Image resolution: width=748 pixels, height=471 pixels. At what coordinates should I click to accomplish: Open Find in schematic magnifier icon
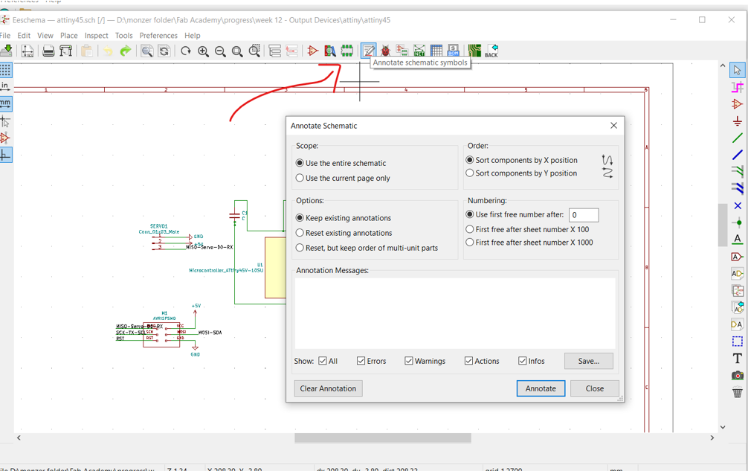(x=147, y=51)
